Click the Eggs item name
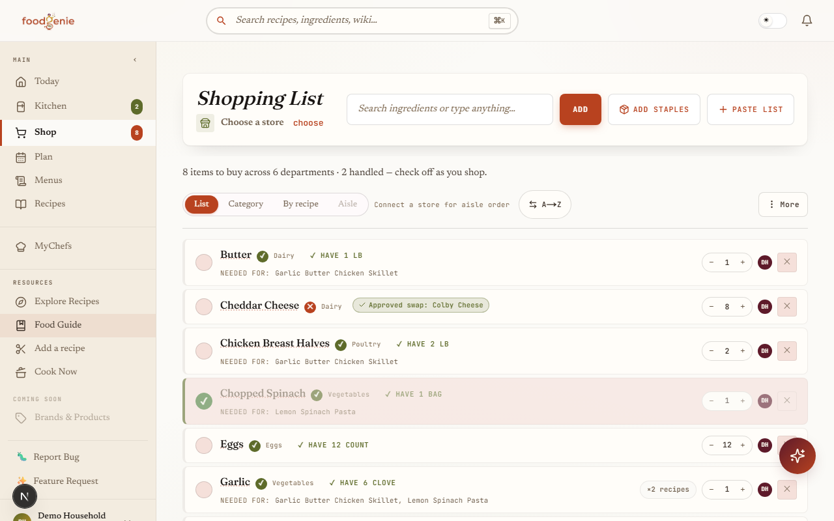834x521 pixels. click(x=232, y=445)
